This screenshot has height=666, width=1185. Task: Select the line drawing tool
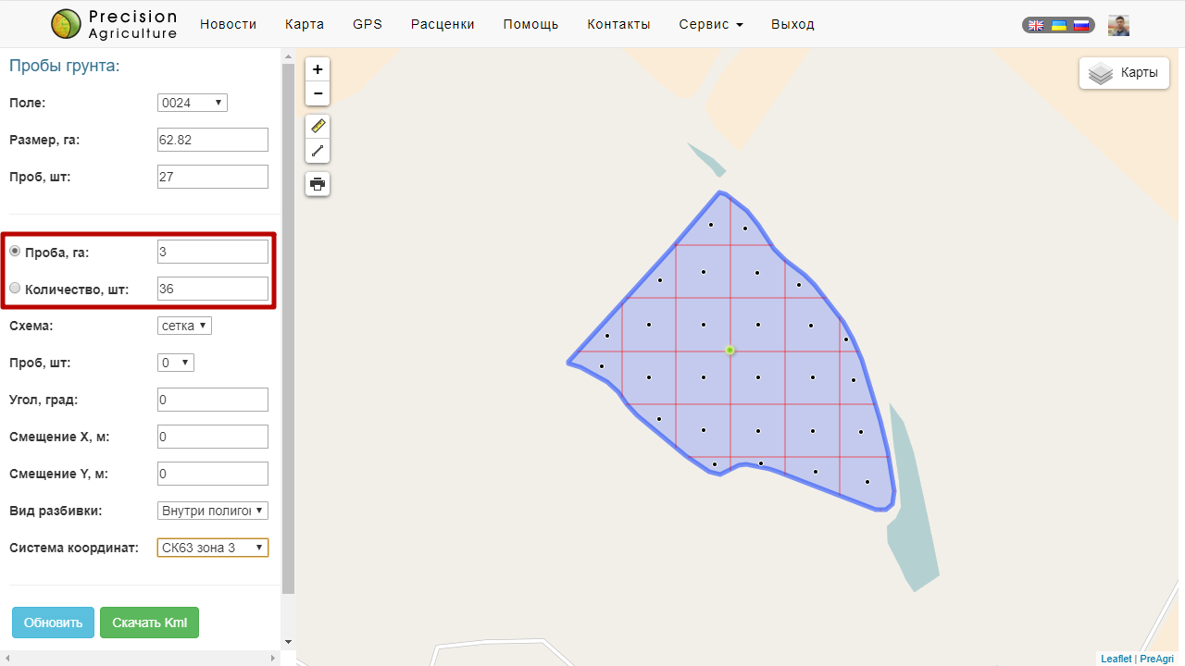coord(318,151)
